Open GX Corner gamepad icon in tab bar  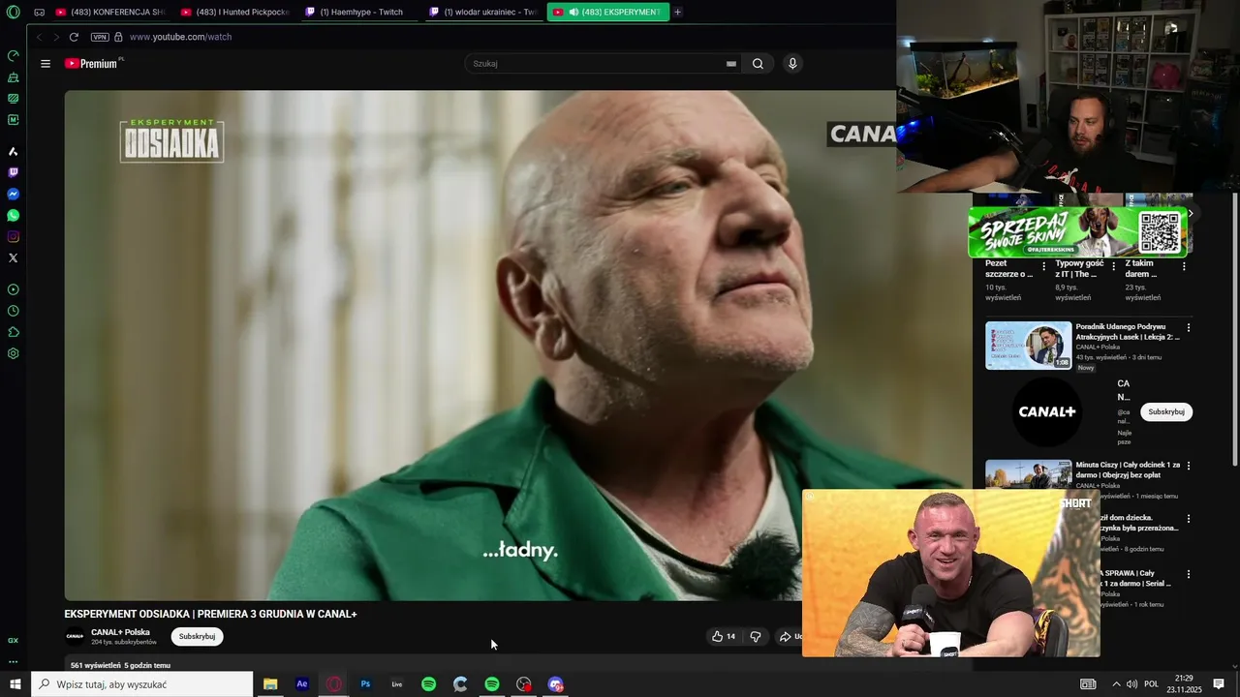coord(40,13)
